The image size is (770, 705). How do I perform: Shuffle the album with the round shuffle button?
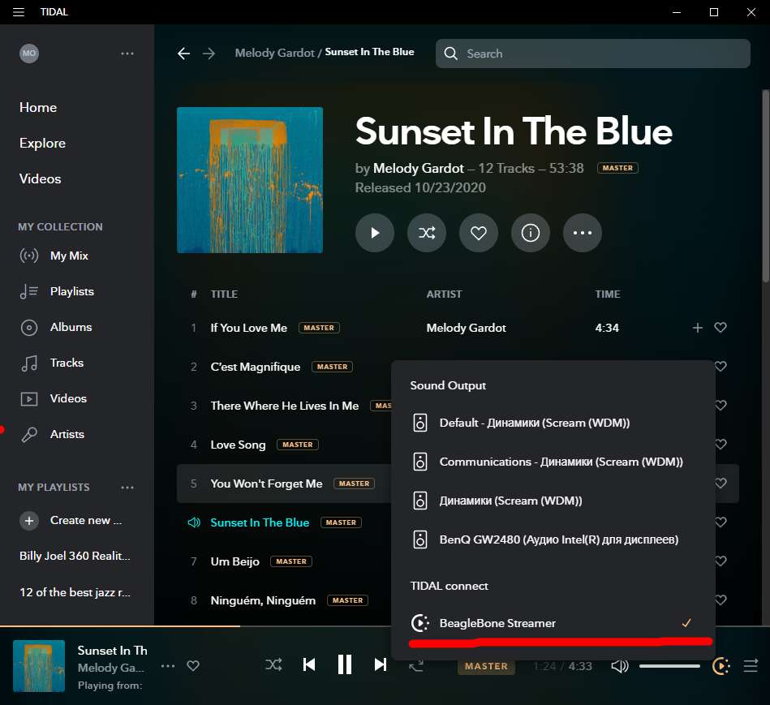click(427, 233)
